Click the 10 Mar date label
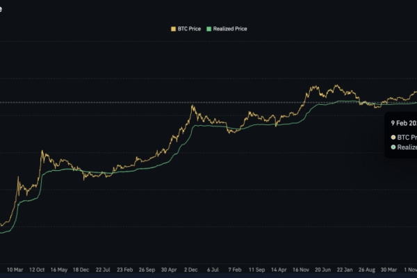417x278 pixels. (15, 269)
